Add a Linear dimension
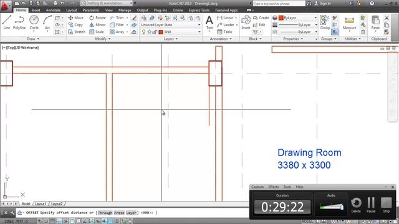Image resolution: width=399 pixels, height=224 pixels. tap(225, 18)
